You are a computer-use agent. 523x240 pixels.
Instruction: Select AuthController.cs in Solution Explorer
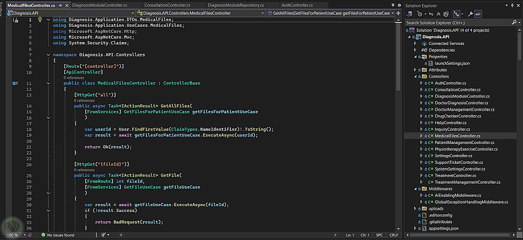[x=450, y=83]
